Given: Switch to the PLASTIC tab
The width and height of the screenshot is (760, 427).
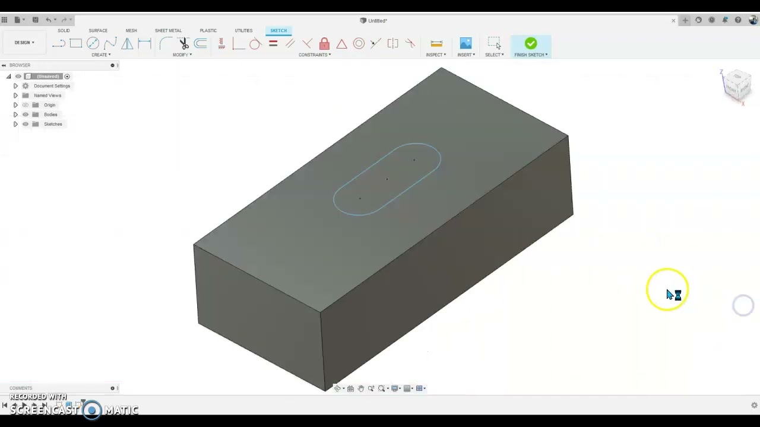Looking at the screenshot, I should tap(208, 30).
